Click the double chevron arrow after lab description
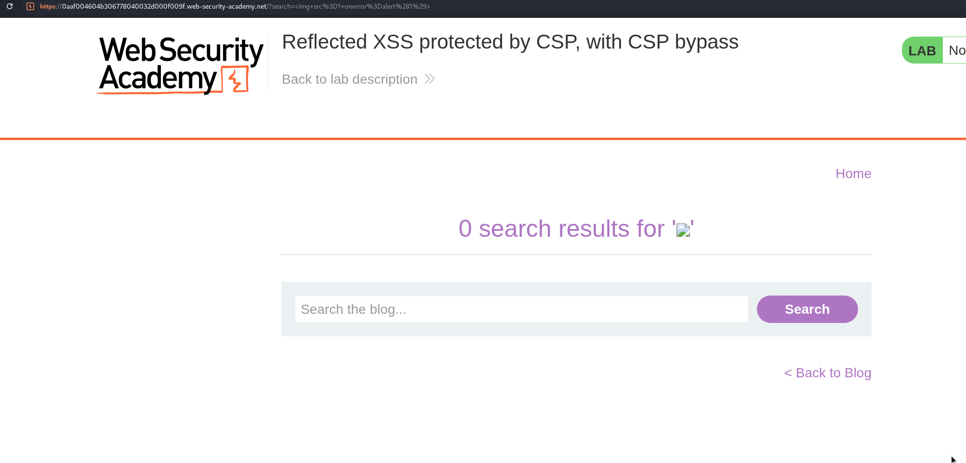 coord(430,79)
